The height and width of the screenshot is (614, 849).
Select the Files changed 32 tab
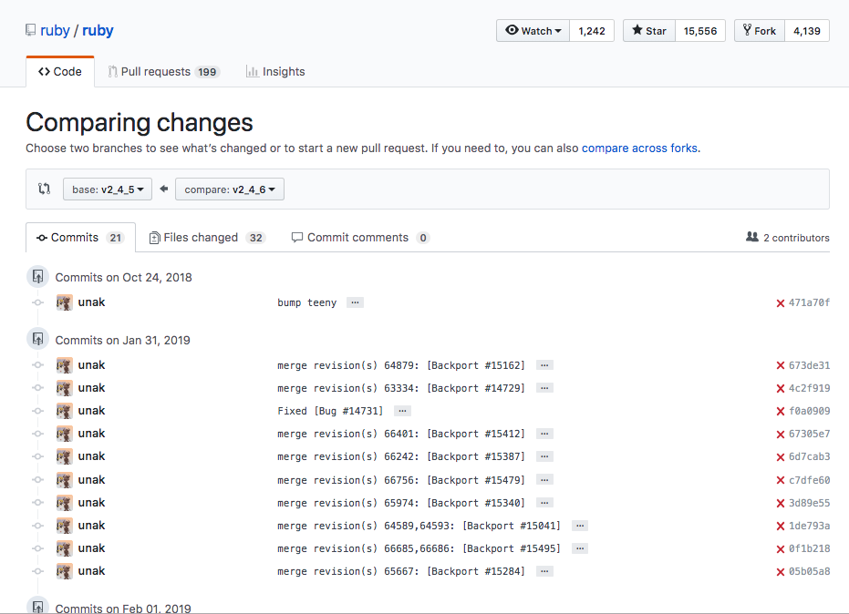(x=207, y=238)
